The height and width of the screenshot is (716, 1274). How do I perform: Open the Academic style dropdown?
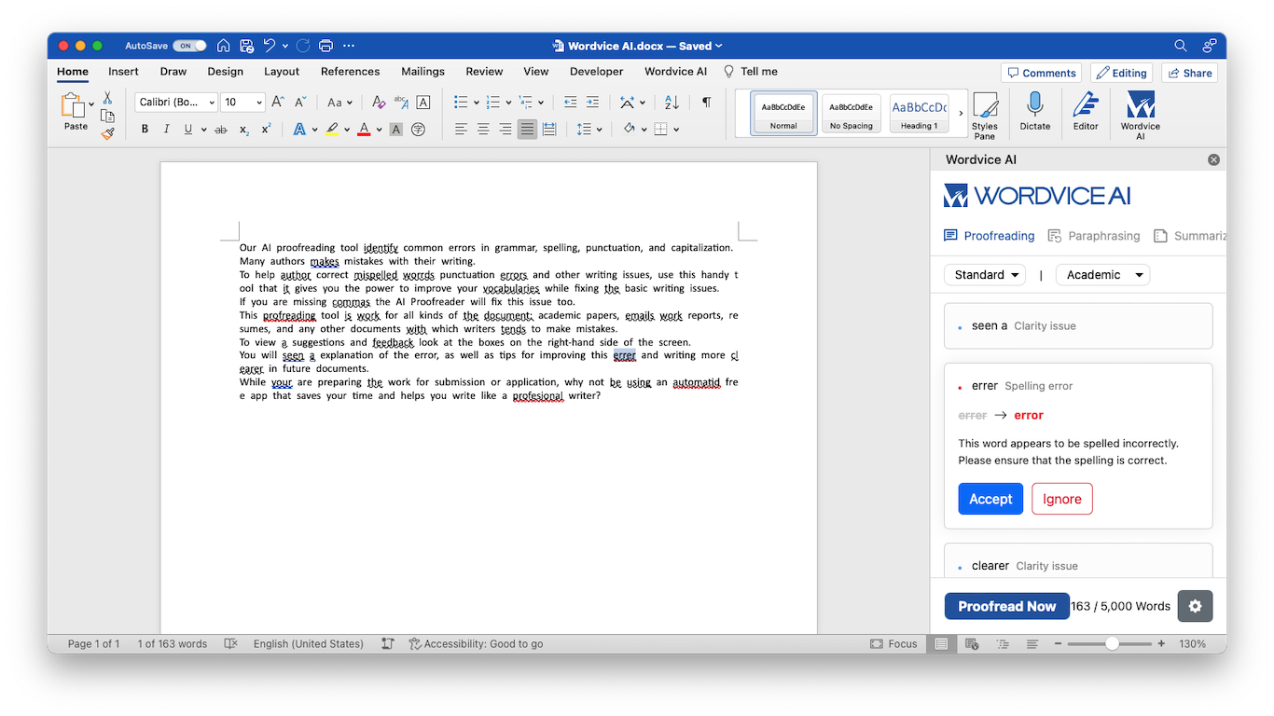pyautogui.click(x=1102, y=275)
